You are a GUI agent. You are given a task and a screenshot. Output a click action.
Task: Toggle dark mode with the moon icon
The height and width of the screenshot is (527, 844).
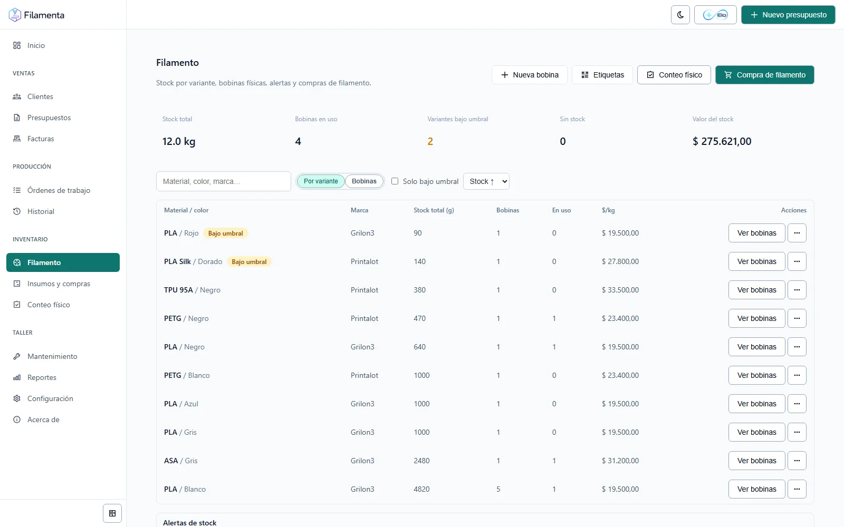[680, 15]
